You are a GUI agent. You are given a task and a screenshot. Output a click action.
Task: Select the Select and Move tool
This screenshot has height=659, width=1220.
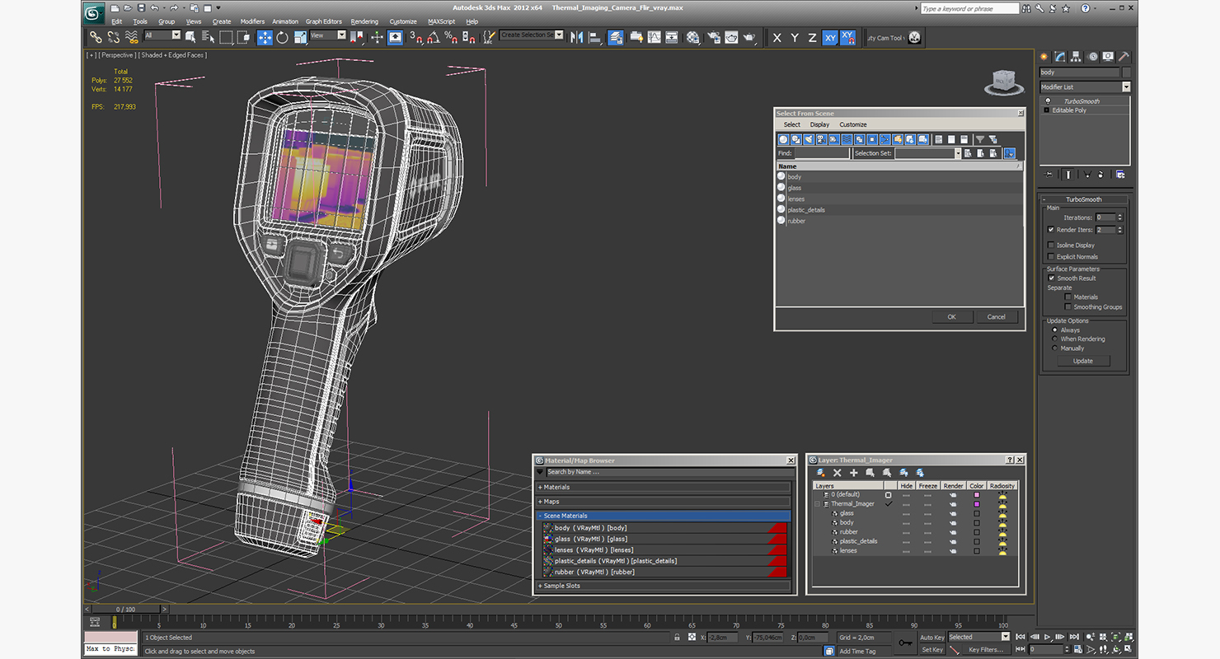click(x=265, y=37)
